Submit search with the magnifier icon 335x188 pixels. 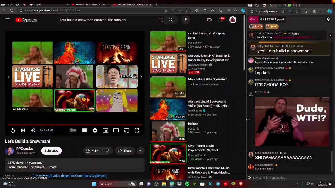[171, 20]
